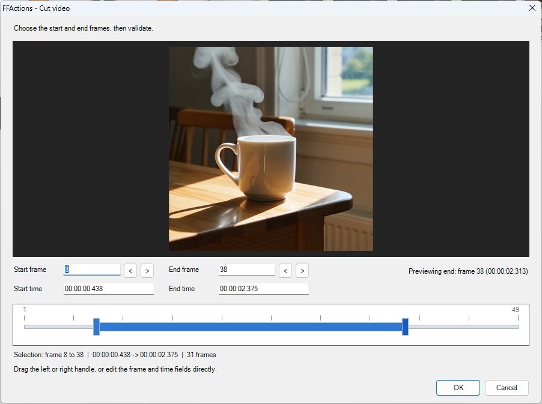Click the Start frame input field
This screenshot has height=404, width=542.
coord(92,270)
